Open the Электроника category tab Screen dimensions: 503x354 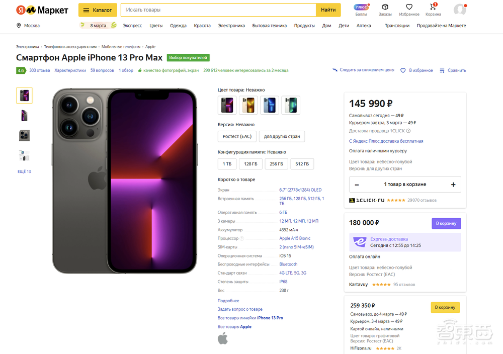(x=231, y=26)
